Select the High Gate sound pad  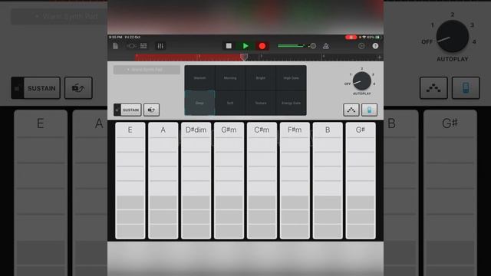click(x=291, y=78)
